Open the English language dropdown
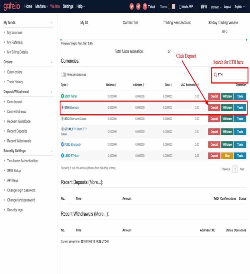 (240, 7)
